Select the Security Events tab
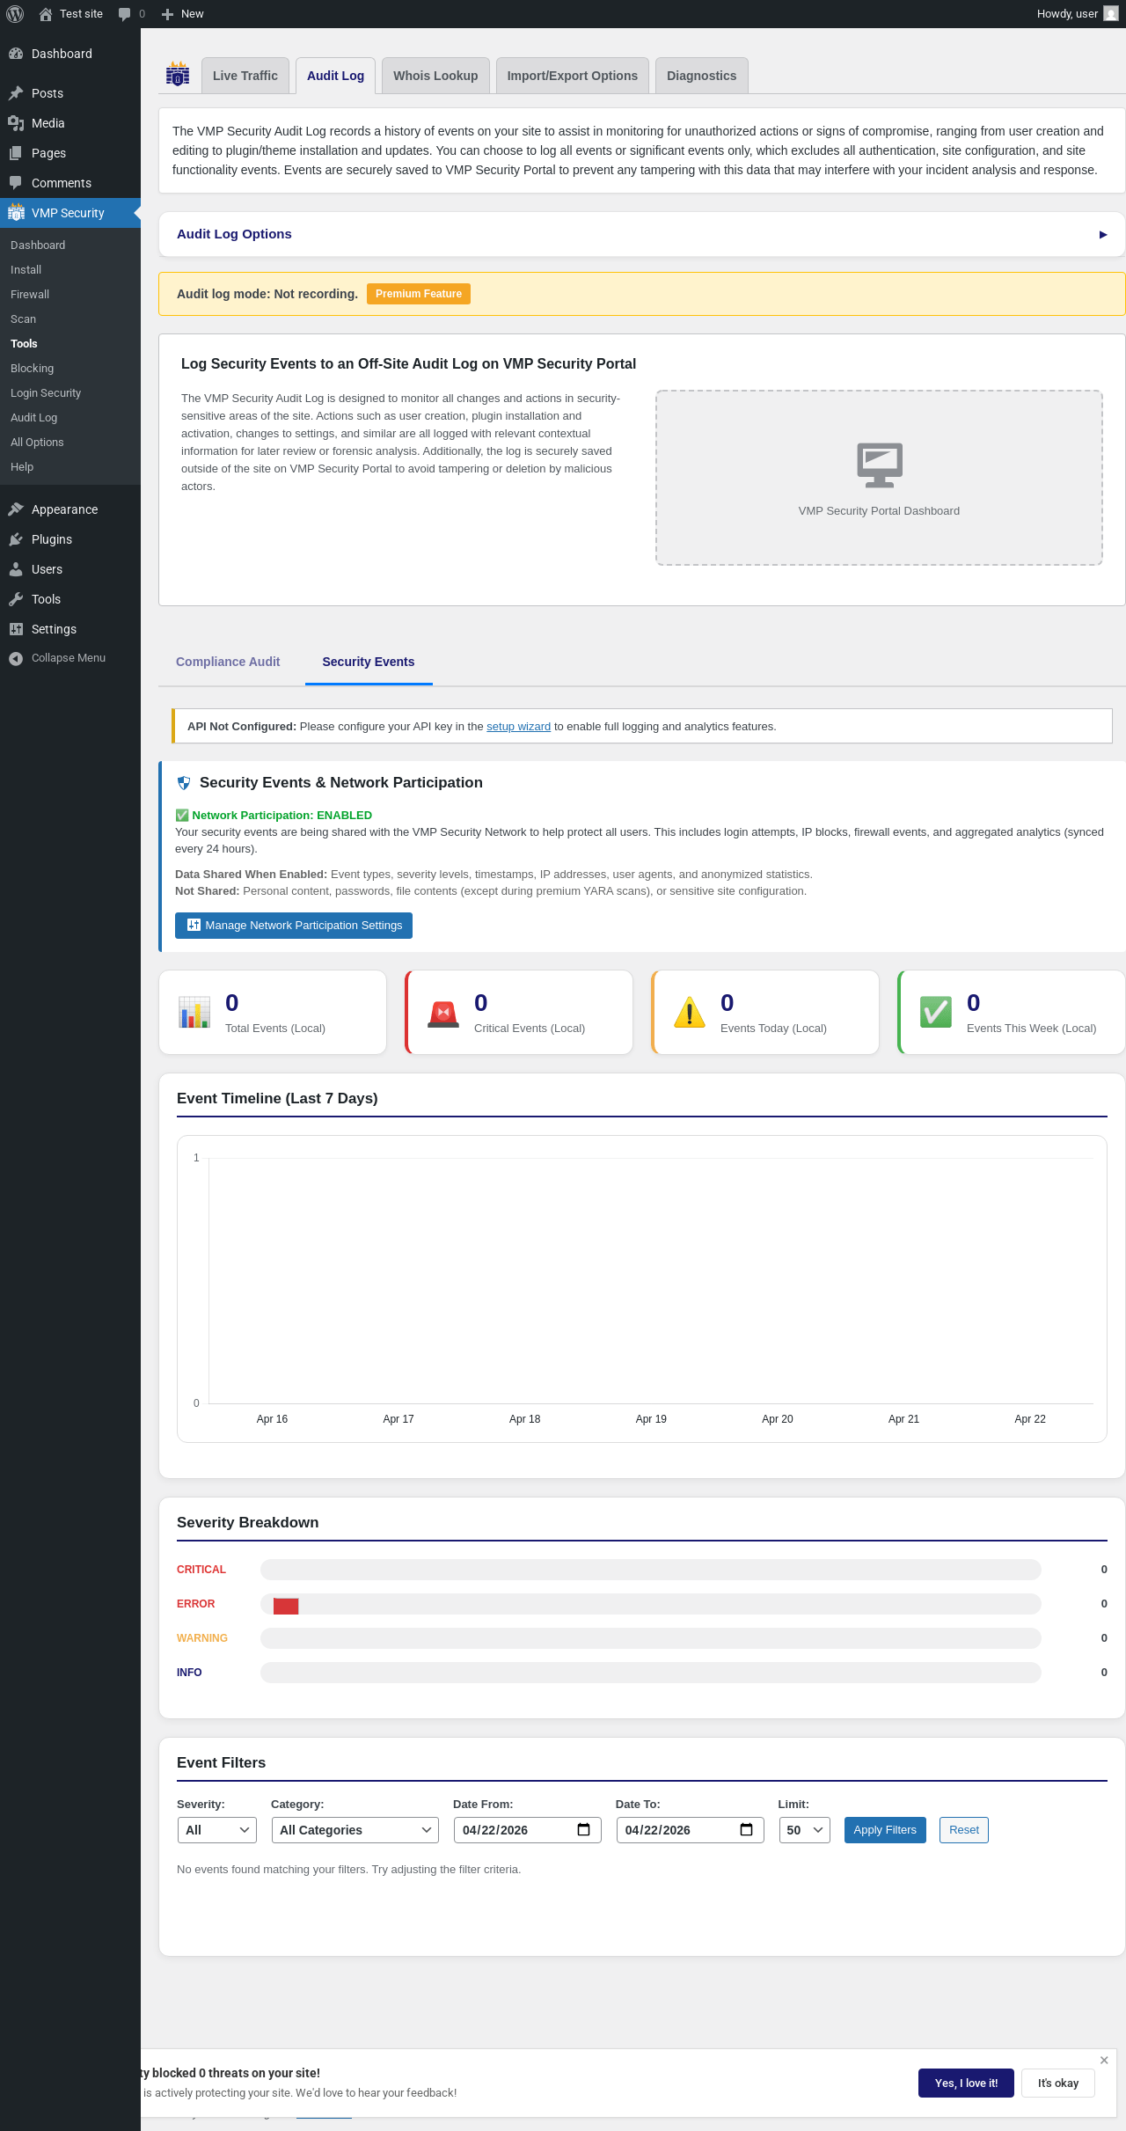The image size is (1126, 2131). (x=369, y=662)
